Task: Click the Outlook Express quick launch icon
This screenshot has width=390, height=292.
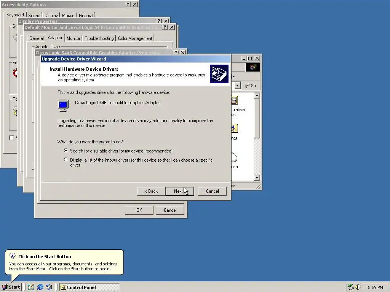Action: coord(49,287)
